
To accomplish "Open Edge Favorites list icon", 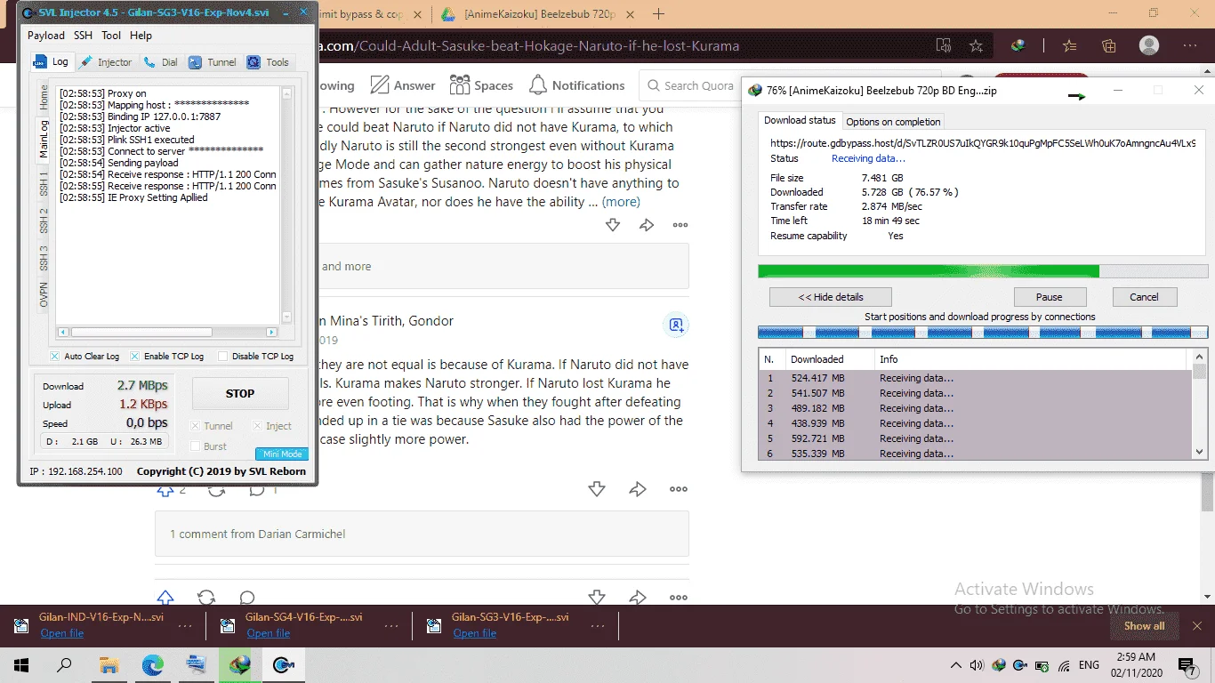I will coord(1070,46).
